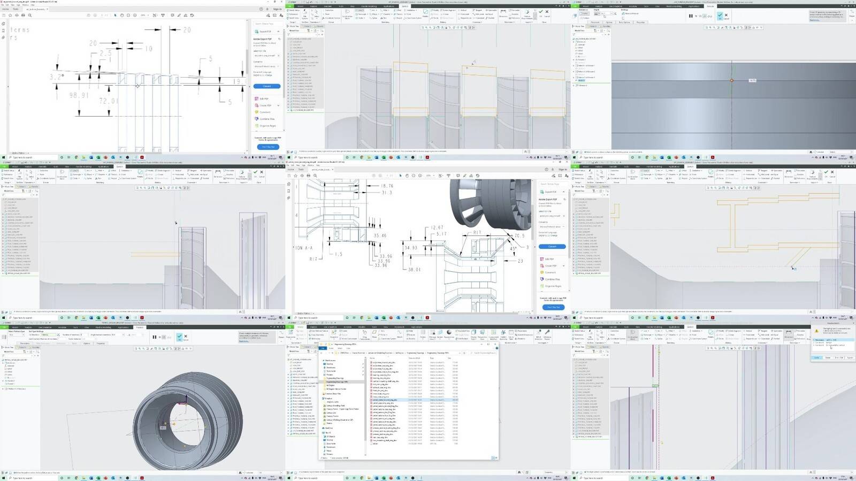
Task: Click Windows Start button on top-left screen taskbar
Action: [x=3, y=157]
